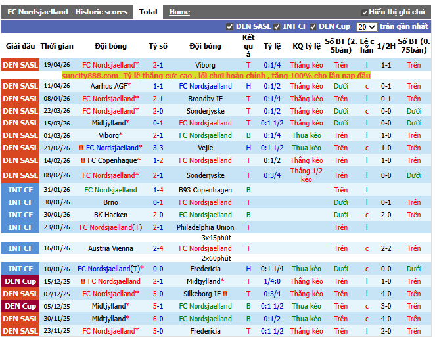Click the DEN SASL badge on Viborg 19/04/26 row
The image size is (437, 337).
click(20, 65)
